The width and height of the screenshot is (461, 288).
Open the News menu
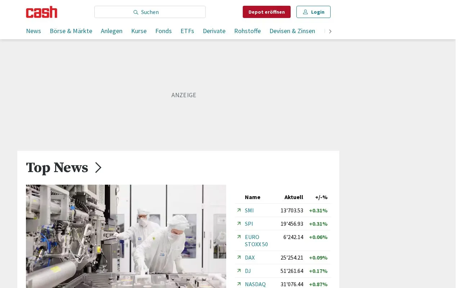coord(33,31)
